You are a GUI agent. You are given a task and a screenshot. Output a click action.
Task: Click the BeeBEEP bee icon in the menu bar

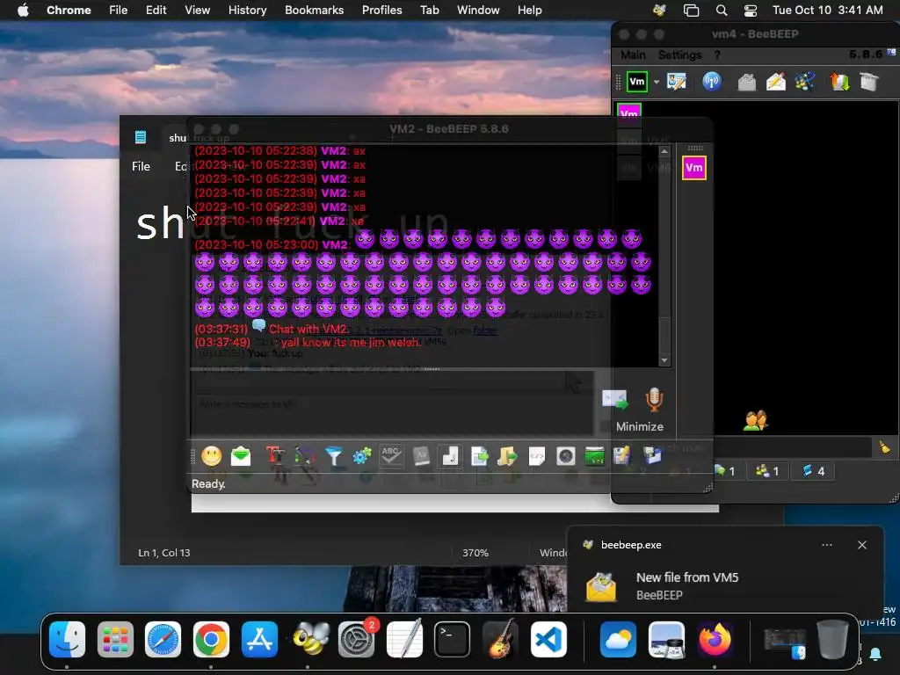(659, 11)
